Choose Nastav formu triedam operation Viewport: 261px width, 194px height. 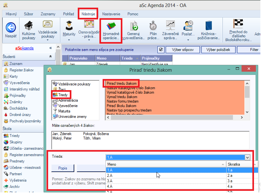coord(122,101)
